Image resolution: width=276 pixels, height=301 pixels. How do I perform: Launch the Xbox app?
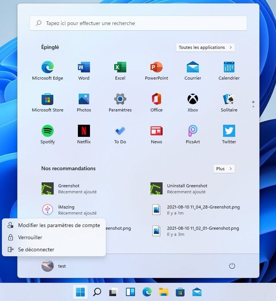[x=193, y=102]
